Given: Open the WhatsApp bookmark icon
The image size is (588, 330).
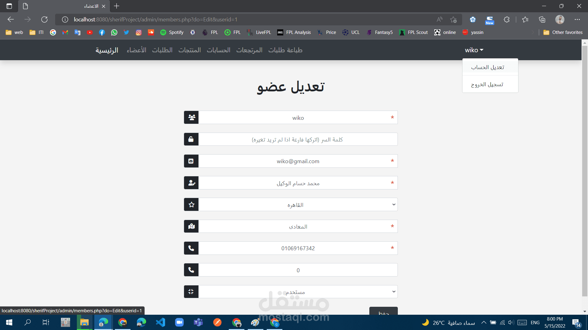Looking at the screenshot, I should [x=114, y=32].
